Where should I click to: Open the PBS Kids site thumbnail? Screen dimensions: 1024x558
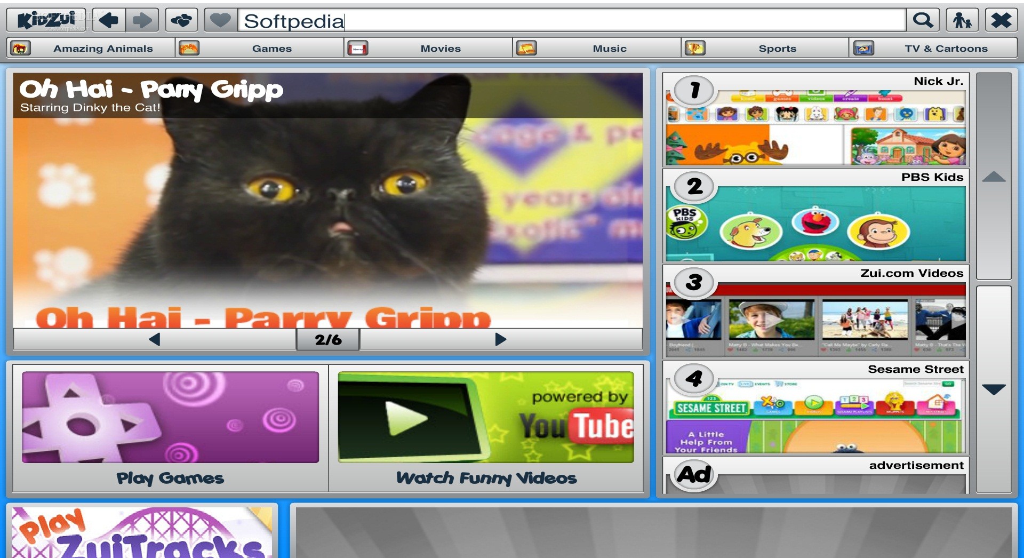[815, 223]
